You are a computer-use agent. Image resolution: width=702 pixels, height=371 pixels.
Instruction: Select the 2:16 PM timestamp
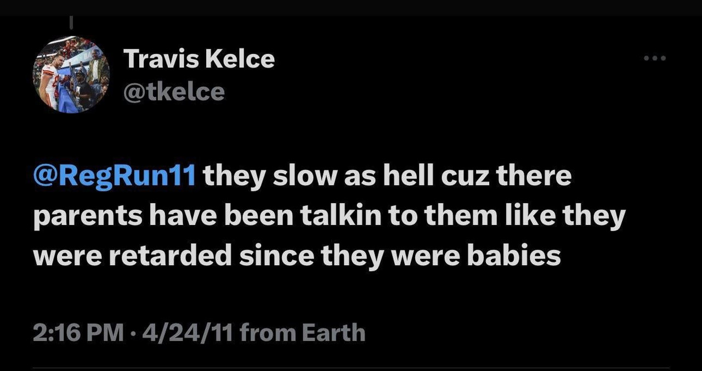coord(78,333)
